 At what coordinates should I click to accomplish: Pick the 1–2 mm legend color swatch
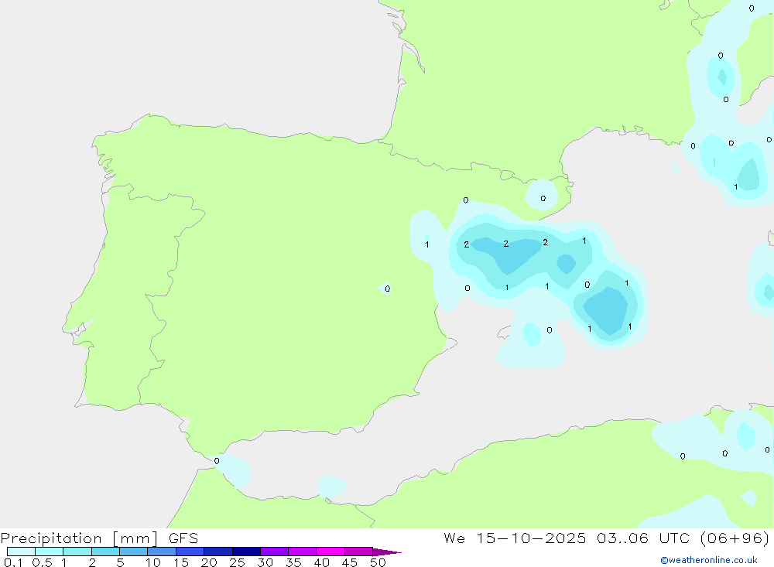[x=77, y=552]
